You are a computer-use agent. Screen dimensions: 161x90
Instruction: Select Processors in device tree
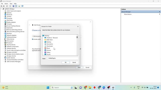[10, 43]
